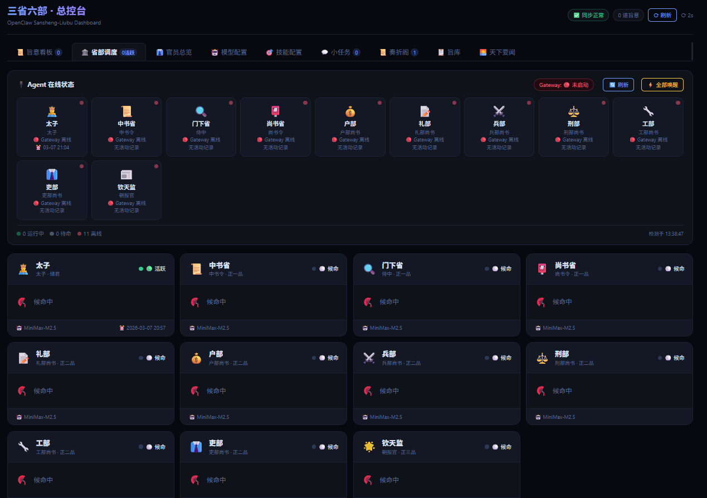Screen dimensions: 707x498
Task: Click the 0 待命 counter
Action: point(60,234)
